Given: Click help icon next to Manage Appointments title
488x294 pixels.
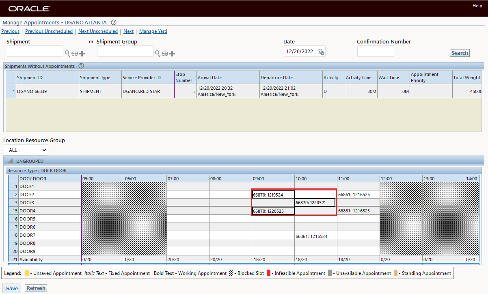Looking at the screenshot, I should coord(114,23).
